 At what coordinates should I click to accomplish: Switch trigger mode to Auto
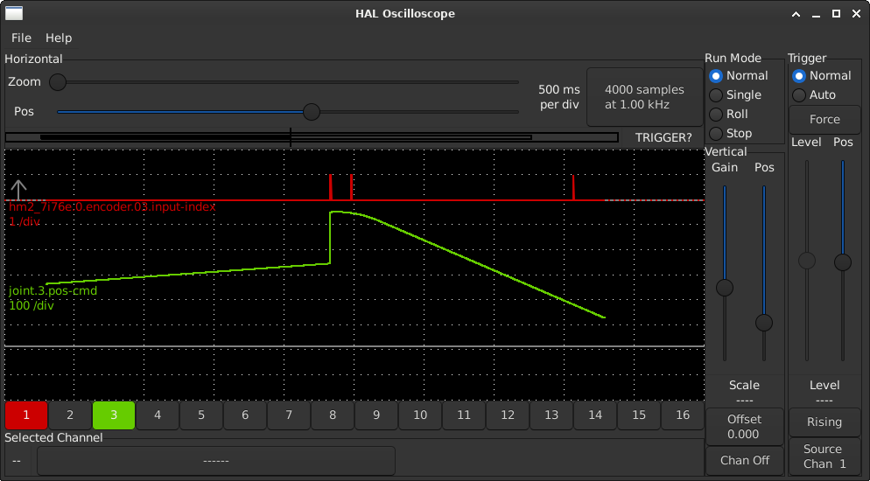pyautogui.click(x=799, y=95)
